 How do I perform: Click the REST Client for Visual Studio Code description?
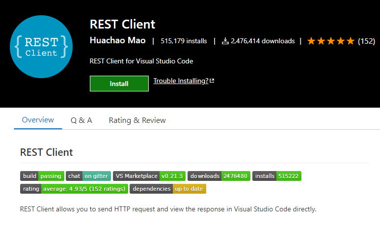pos(141,61)
